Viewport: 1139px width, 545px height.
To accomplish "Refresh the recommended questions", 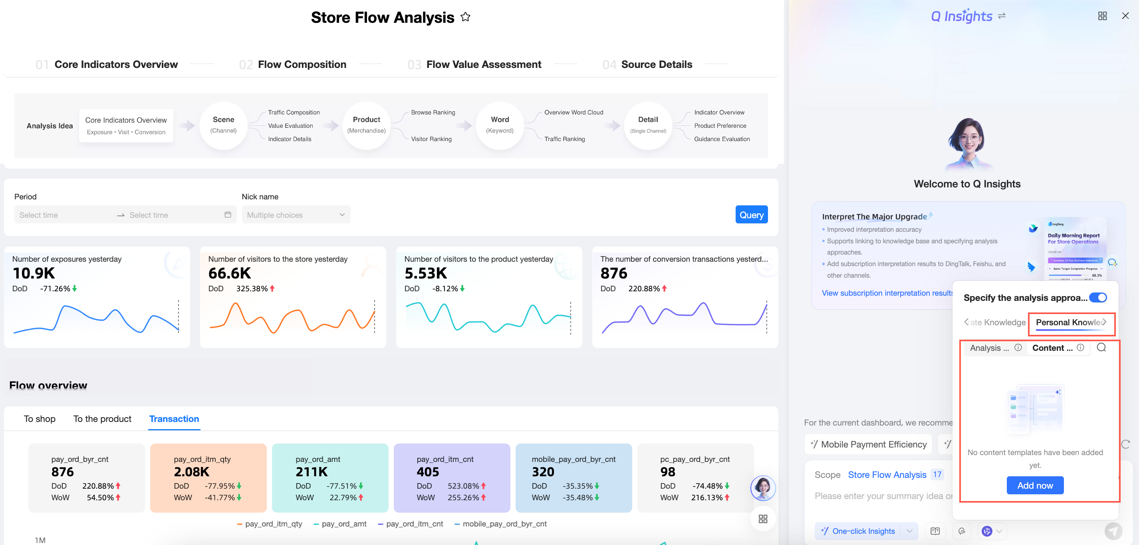I will (x=1126, y=444).
